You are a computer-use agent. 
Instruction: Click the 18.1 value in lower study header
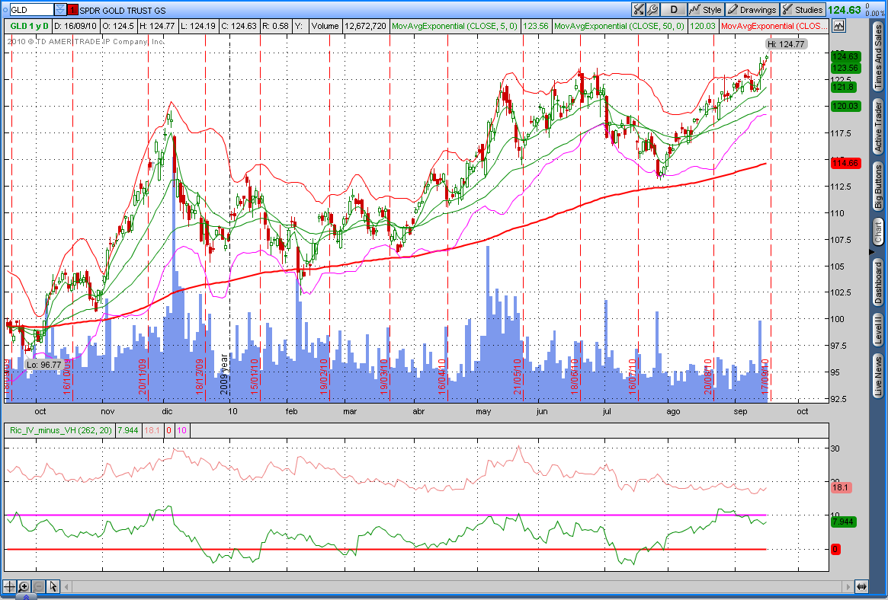(x=152, y=430)
